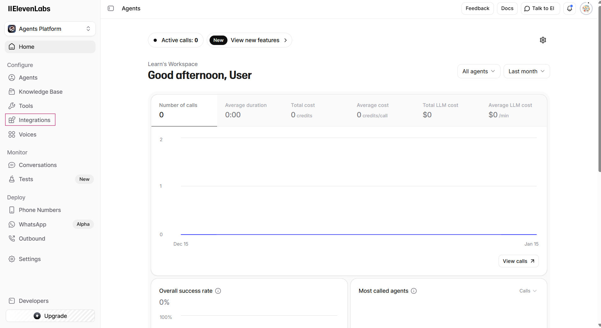
Task: Click the Upgrade button
Action: click(50, 316)
